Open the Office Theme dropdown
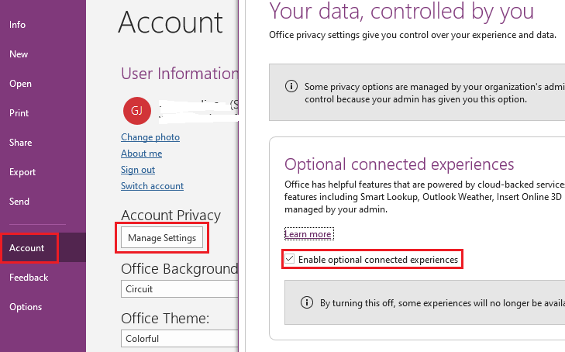 (x=180, y=339)
